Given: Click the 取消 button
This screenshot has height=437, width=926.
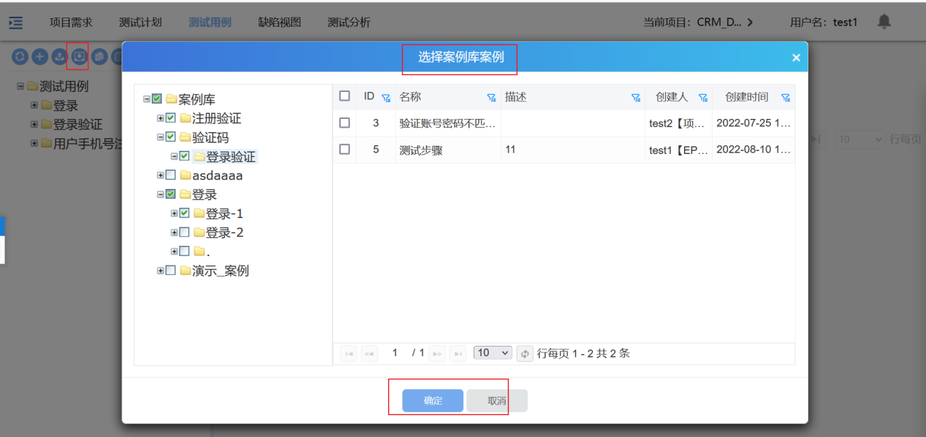Looking at the screenshot, I should point(497,401).
